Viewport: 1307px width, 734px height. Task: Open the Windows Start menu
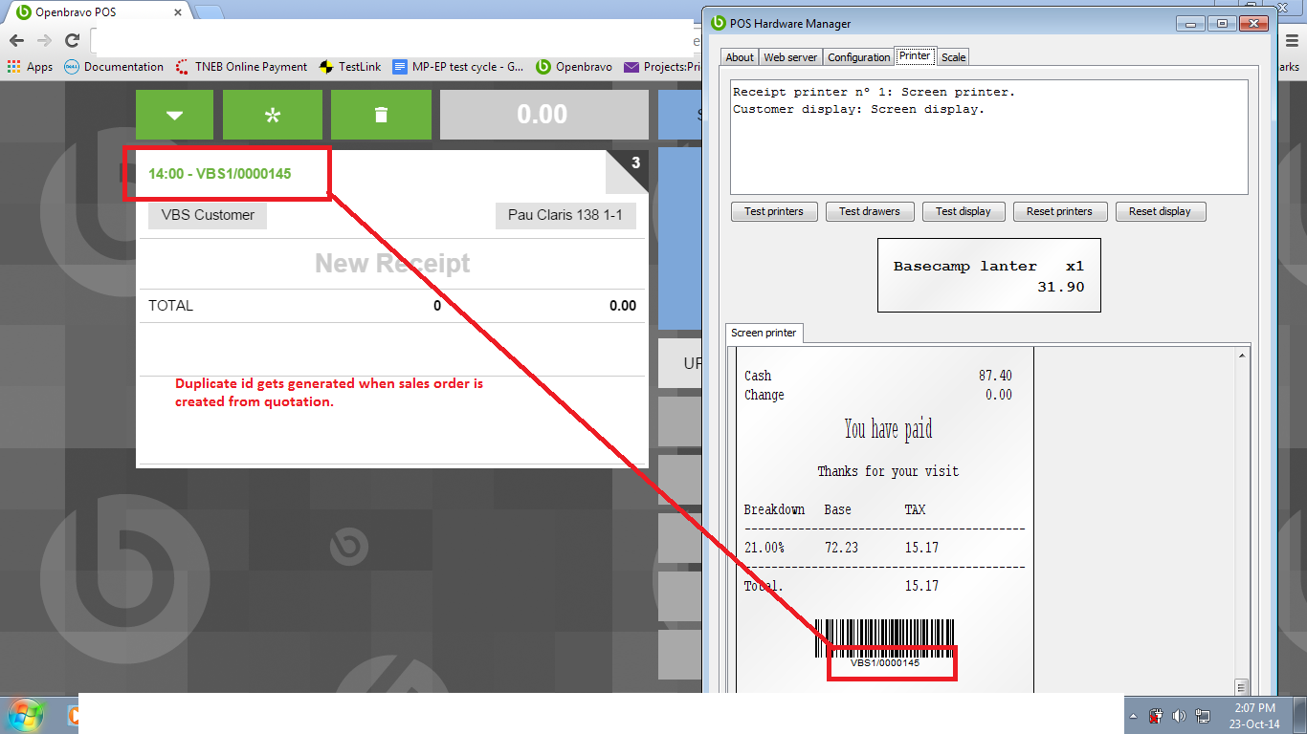(x=26, y=715)
